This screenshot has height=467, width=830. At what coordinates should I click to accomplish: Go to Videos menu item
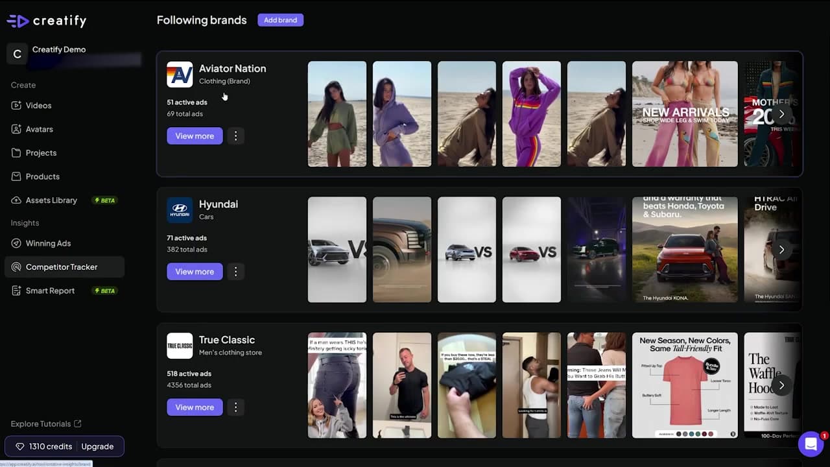[x=38, y=105]
